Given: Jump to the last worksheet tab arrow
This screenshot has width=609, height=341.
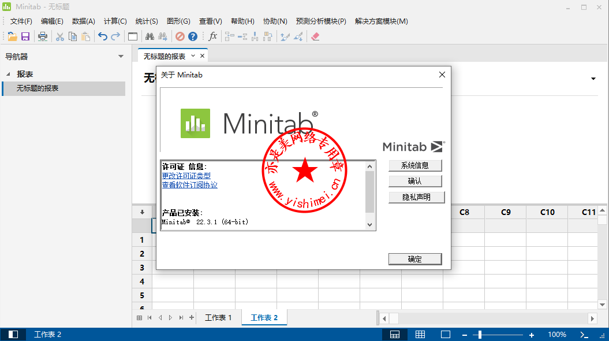Looking at the screenshot, I should click(x=181, y=318).
